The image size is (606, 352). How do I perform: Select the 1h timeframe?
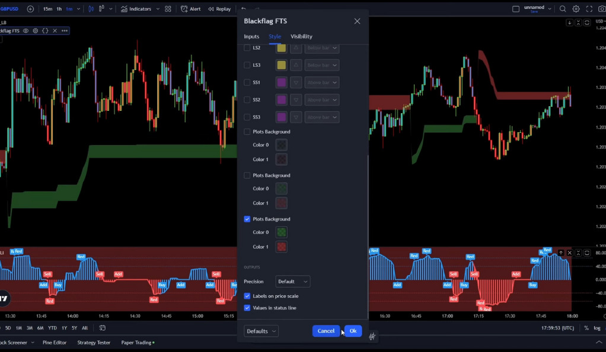[x=59, y=9]
